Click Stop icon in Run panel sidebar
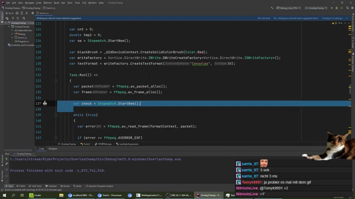Image resolution: width=355 pixels, height=199 pixels. 6,170
